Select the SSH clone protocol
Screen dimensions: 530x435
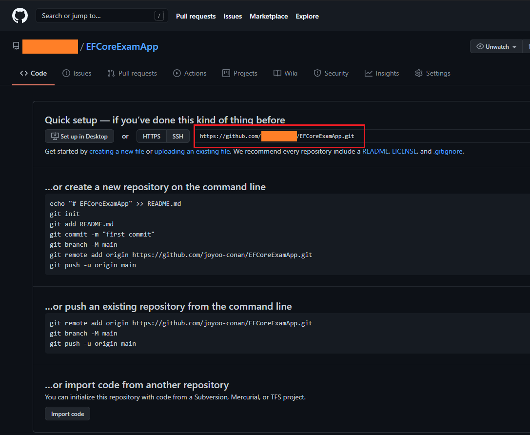point(178,136)
